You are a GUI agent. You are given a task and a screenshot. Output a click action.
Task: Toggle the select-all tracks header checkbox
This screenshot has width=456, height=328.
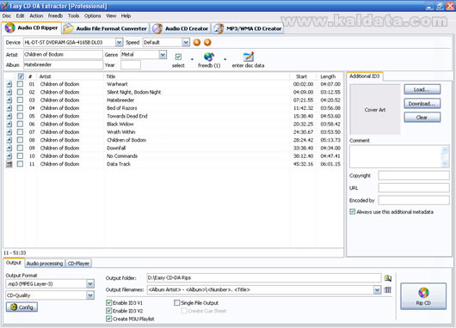[x=21, y=76]
